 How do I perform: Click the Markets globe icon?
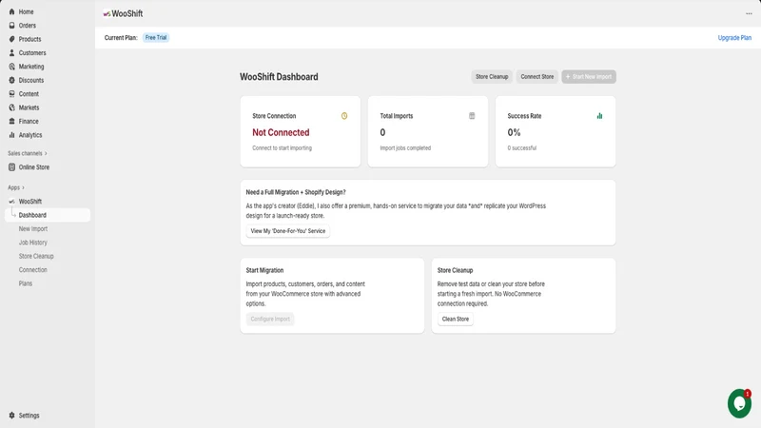pos(11,107)
